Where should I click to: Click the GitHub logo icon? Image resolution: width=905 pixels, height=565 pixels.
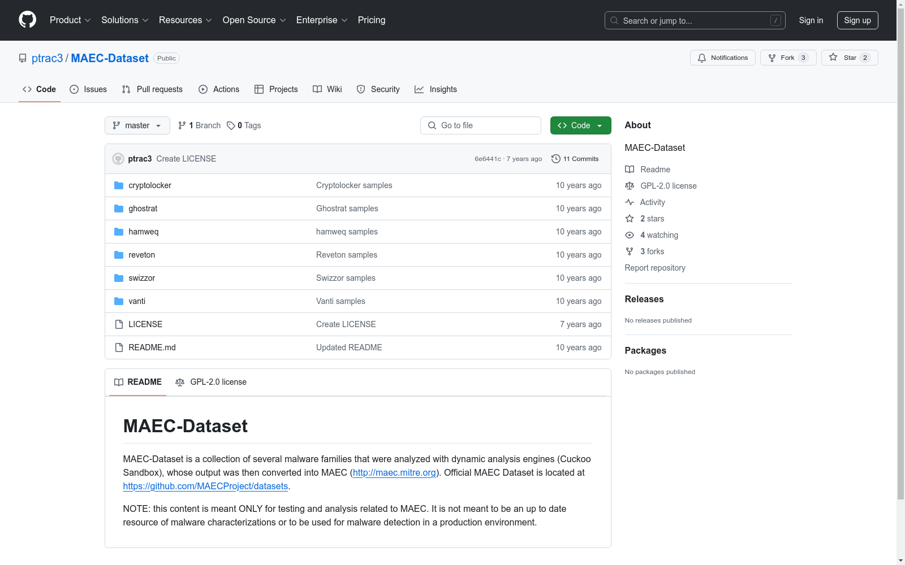coord(27,20)
